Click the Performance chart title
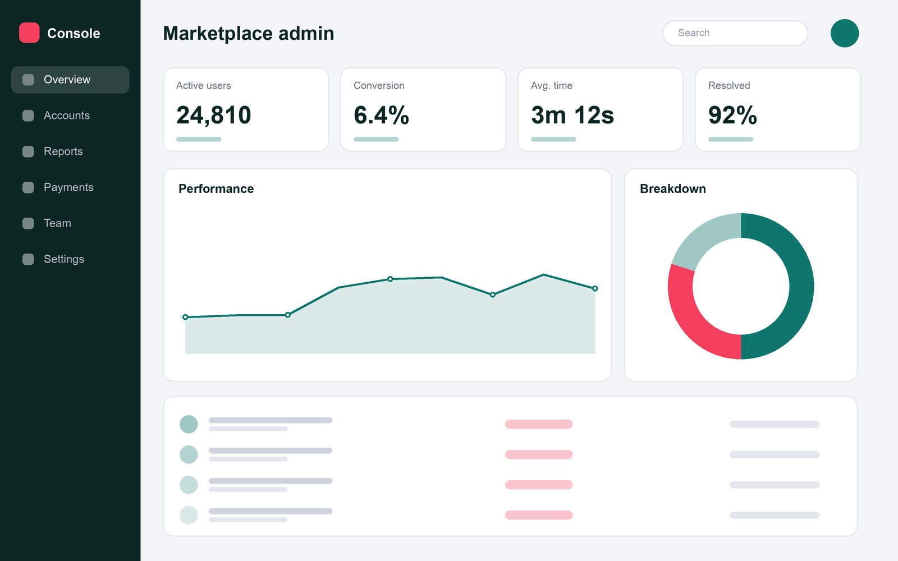 pos(216,189)
